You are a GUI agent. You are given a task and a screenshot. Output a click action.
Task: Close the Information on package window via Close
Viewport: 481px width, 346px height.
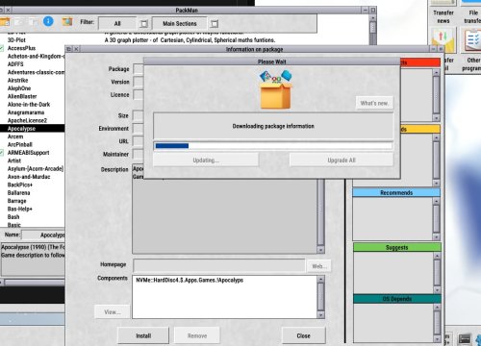[x=303, y=335]
